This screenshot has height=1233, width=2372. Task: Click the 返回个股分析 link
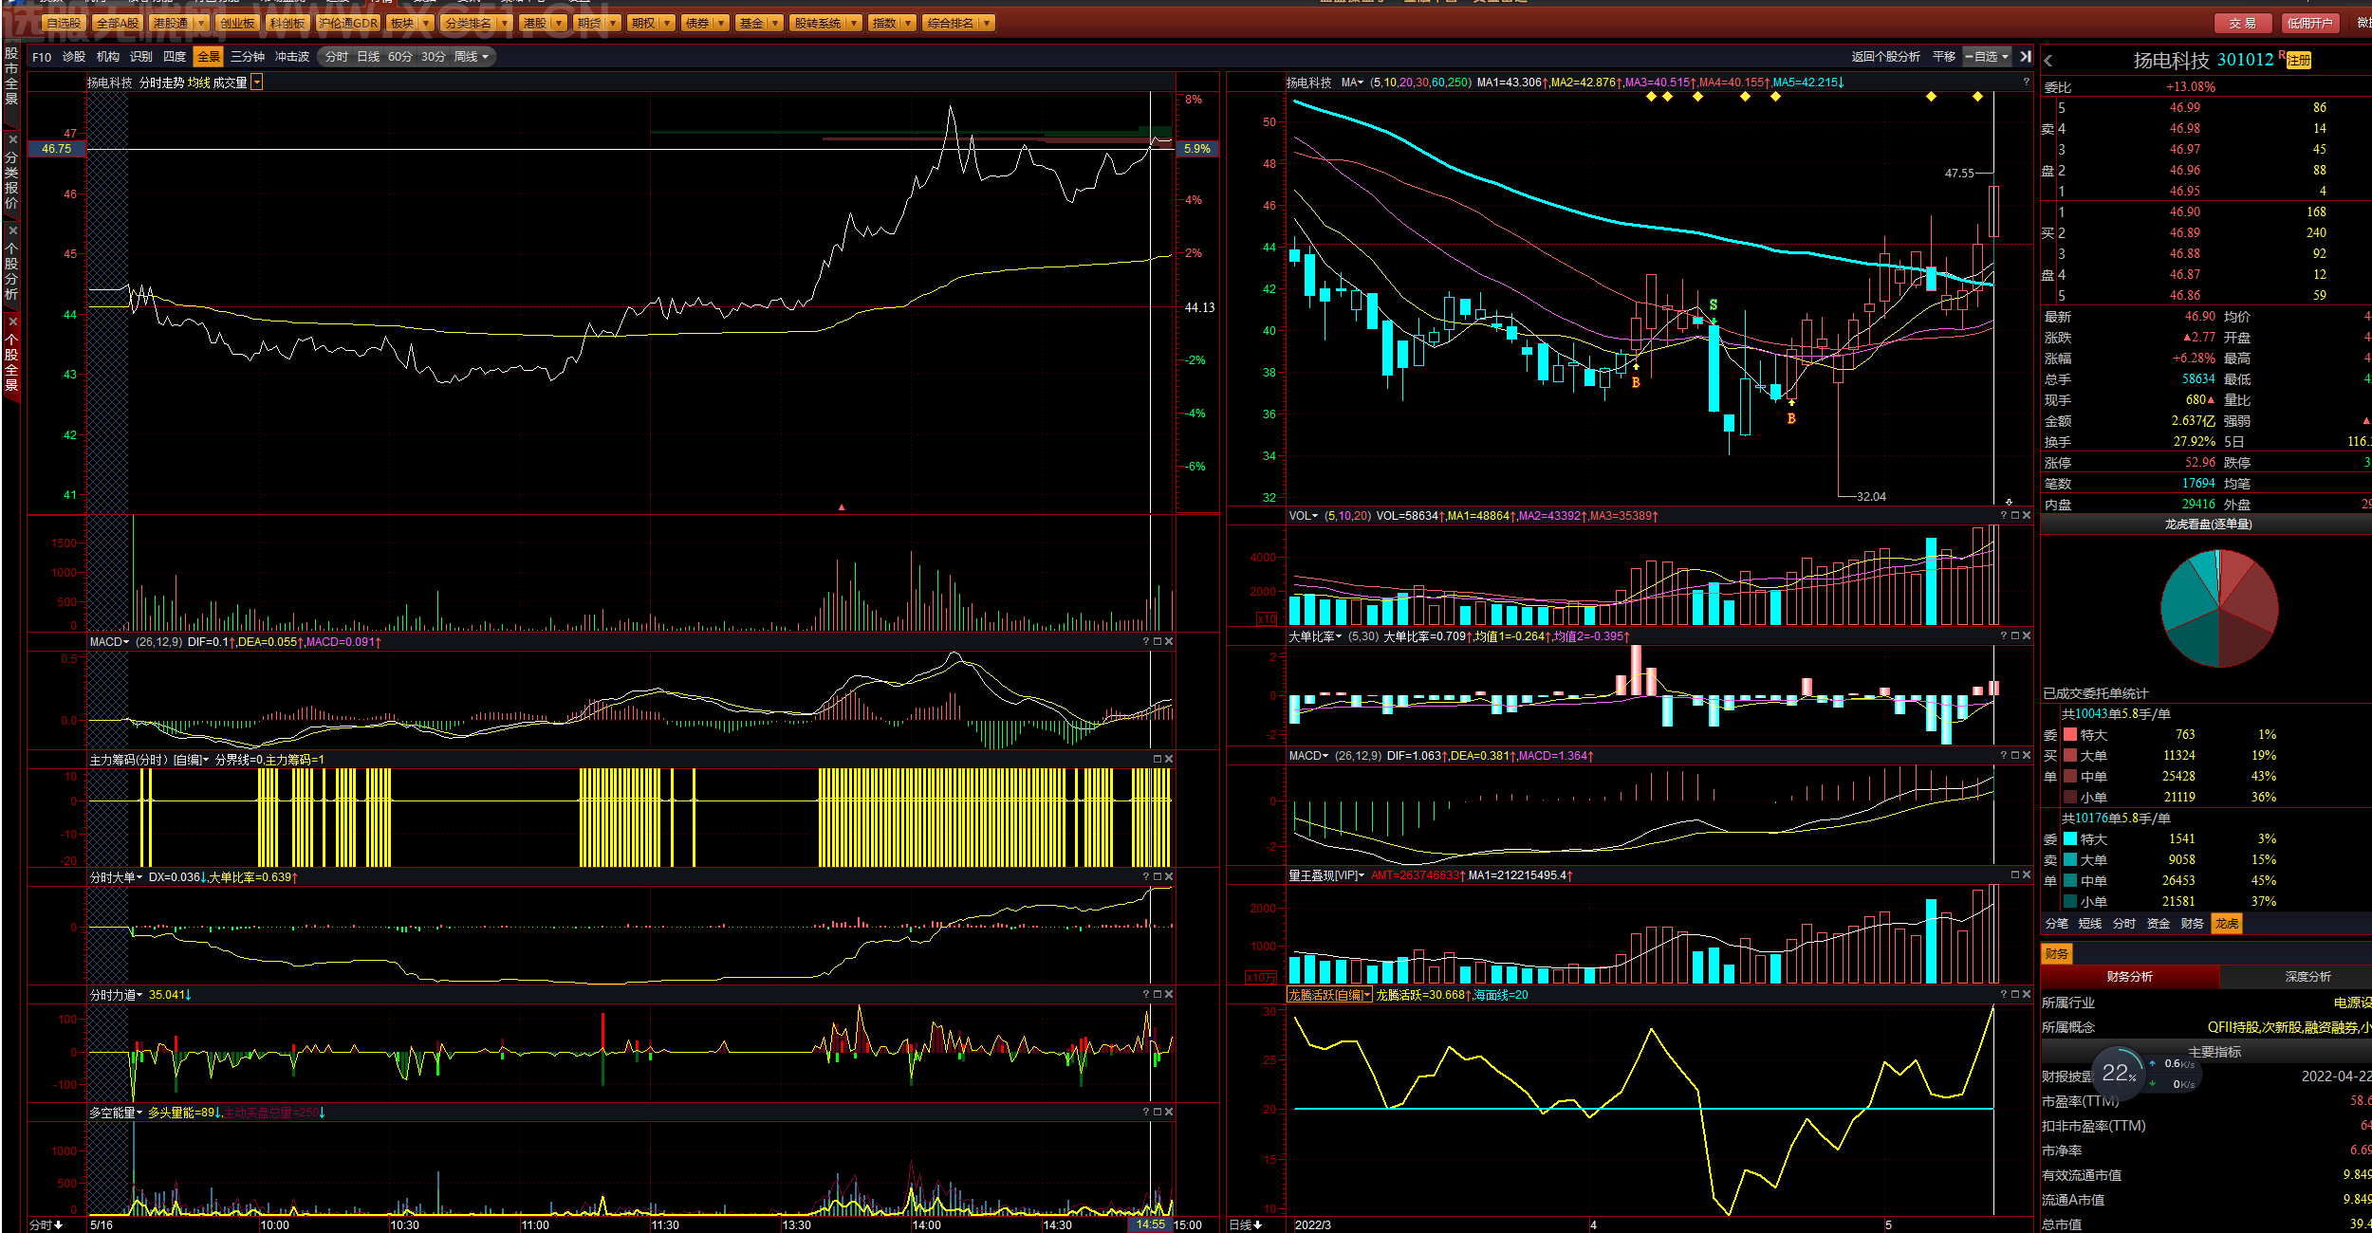coord(1885,57)
